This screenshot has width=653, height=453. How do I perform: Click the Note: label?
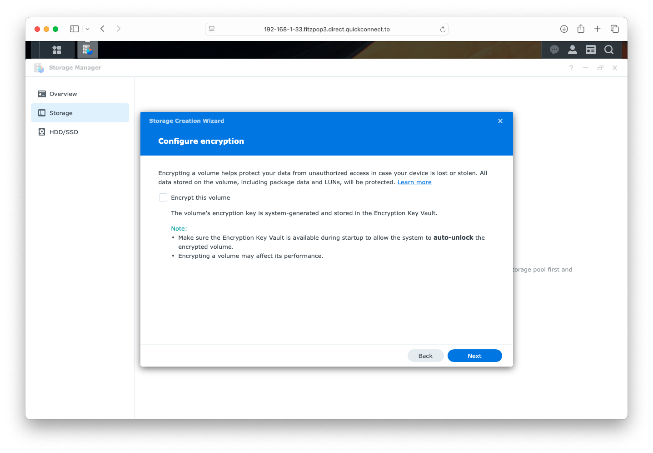tap(179, 228)
